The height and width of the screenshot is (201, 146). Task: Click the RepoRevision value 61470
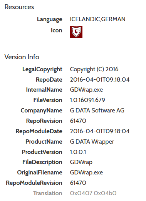point(78,121)
